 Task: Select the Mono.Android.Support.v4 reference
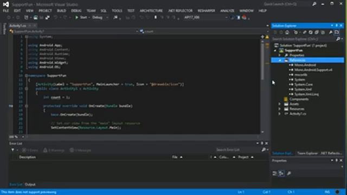point(313,70)
